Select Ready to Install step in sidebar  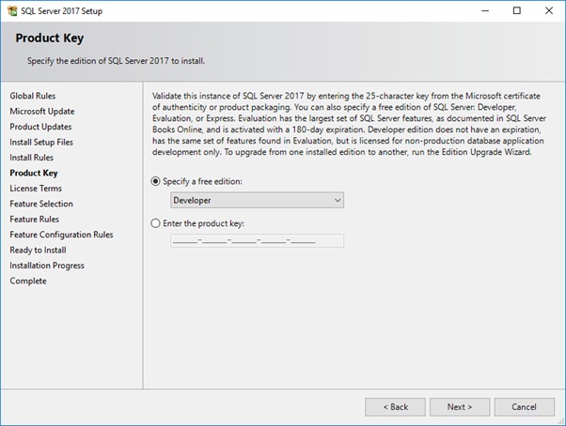click(38, 251)
